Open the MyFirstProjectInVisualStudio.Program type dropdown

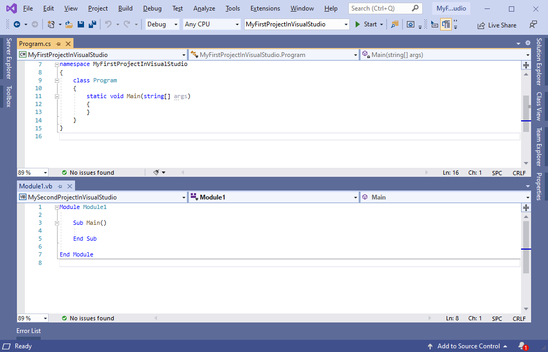tap(274, 55)
